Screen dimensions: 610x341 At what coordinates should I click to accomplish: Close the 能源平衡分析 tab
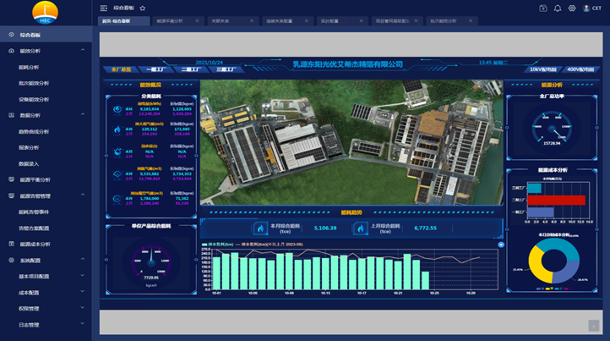[x=197, y=20]
